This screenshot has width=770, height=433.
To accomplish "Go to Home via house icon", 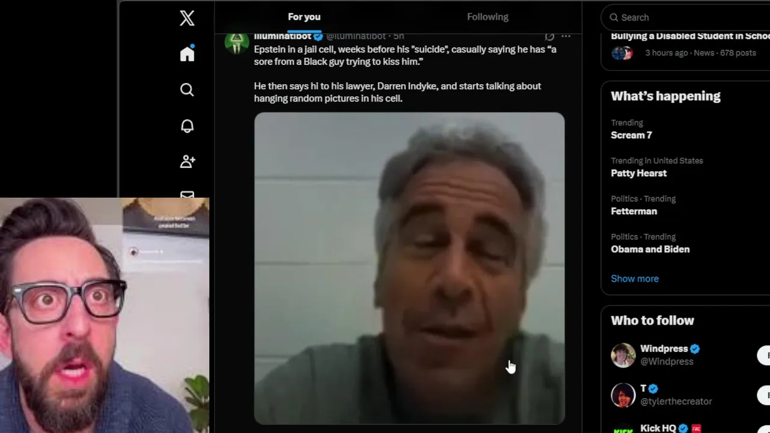I will click(187, 54).
